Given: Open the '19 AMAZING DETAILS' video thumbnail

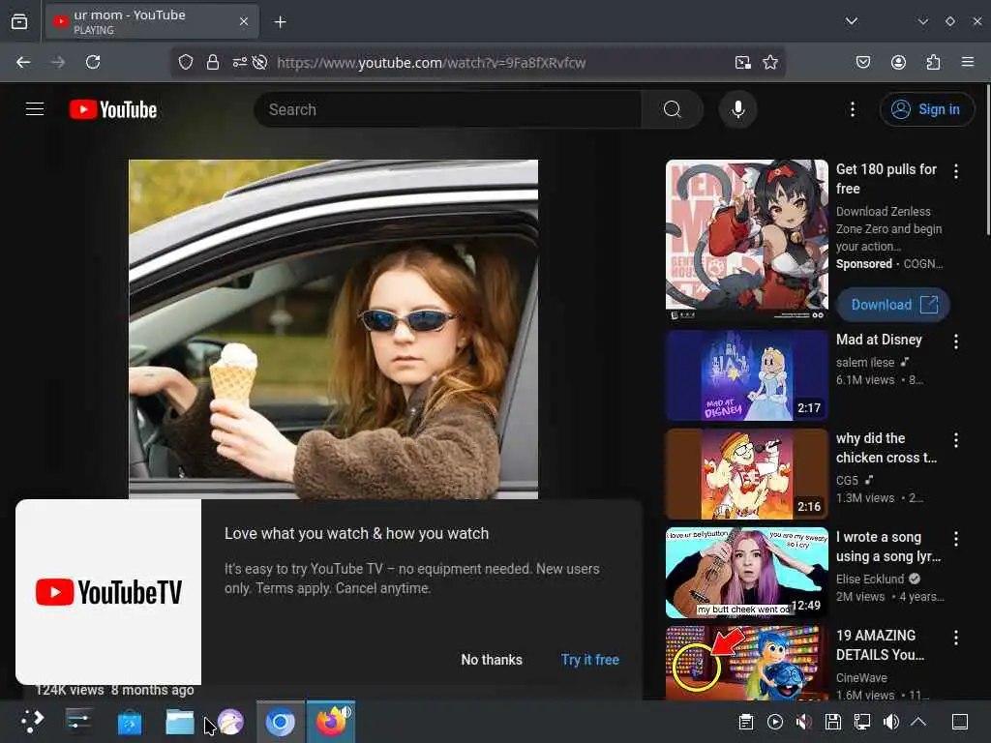Looking at the screenshot, I should (x=746, y=664).
